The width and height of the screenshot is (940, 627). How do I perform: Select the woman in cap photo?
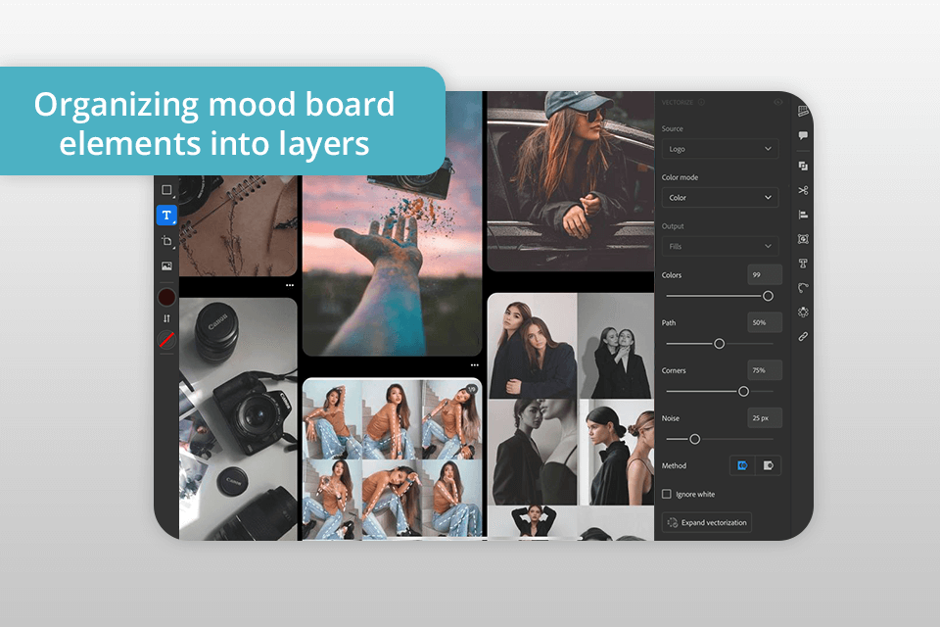pos(570,181)
